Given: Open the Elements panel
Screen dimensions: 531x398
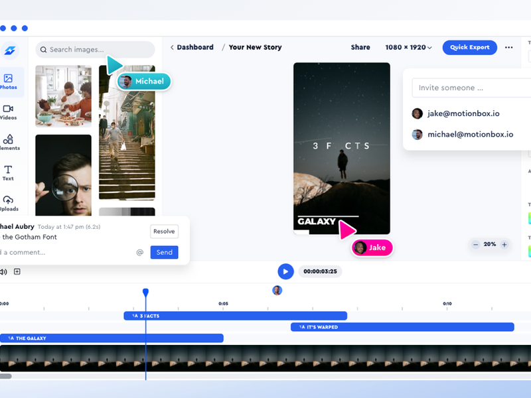Looking at the screenshot, I should (x=9, y=141).
